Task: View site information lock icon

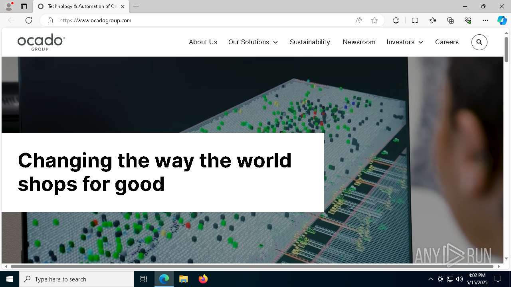Action: pyautogui.click(x=50, y=20)
